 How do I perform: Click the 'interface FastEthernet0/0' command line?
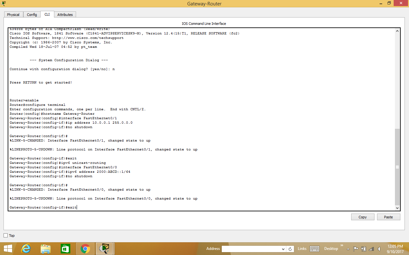63,167
